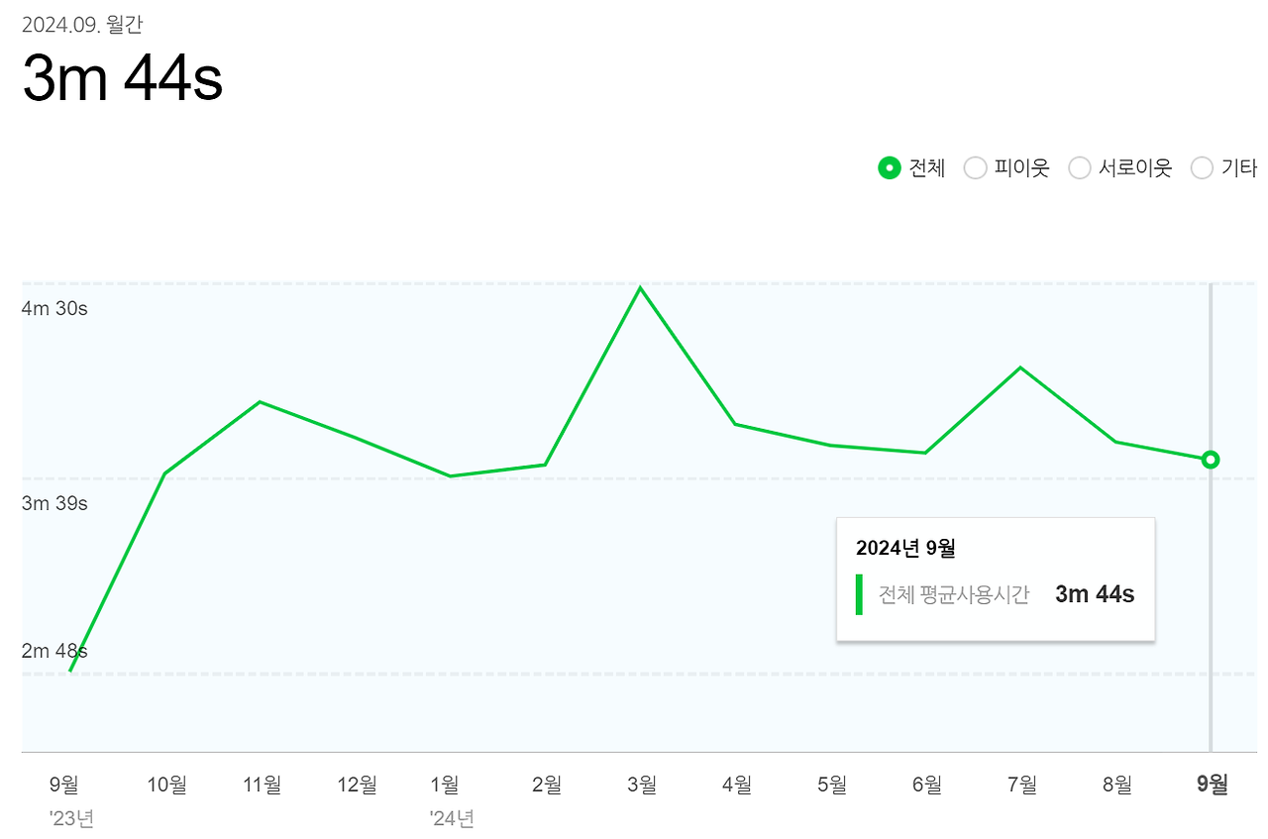Click the 10월 axis label
The image size is (1268, 839).
tap(166, 786)
